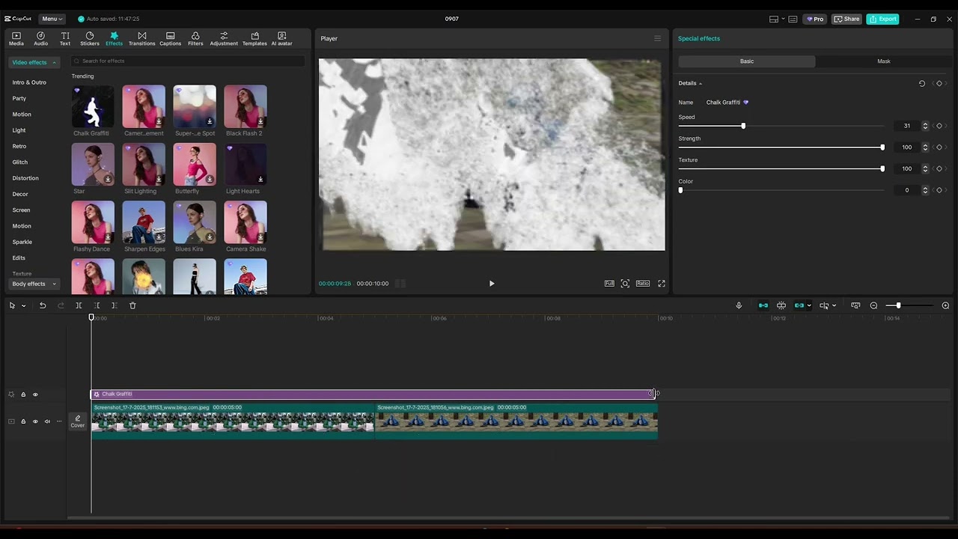Image resolution: width=958 pixels, height=539 pixels.
Task: Download the Light Hearts effect
Action: [x=260, y=179]
